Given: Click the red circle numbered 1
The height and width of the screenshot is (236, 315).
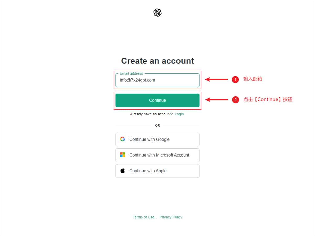Looking at the screenshot, I should 235,79.
